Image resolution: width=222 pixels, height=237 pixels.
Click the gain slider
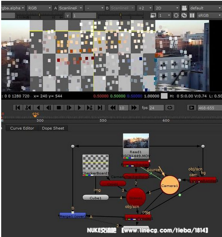point(40,16)
